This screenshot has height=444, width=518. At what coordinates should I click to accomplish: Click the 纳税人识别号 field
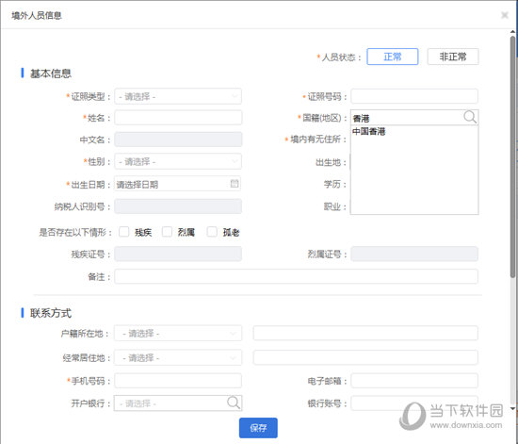pos(178,206)
